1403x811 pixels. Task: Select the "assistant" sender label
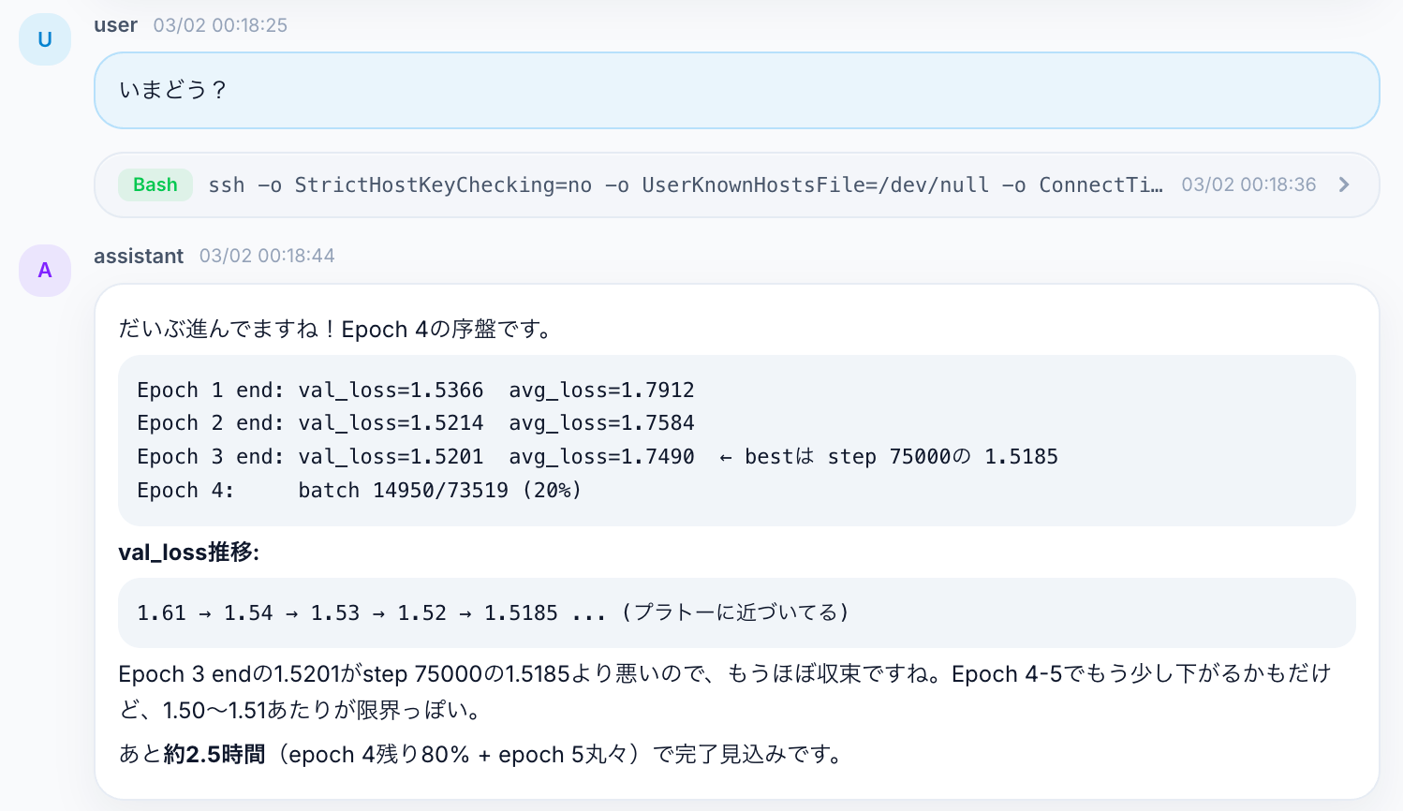139,256
